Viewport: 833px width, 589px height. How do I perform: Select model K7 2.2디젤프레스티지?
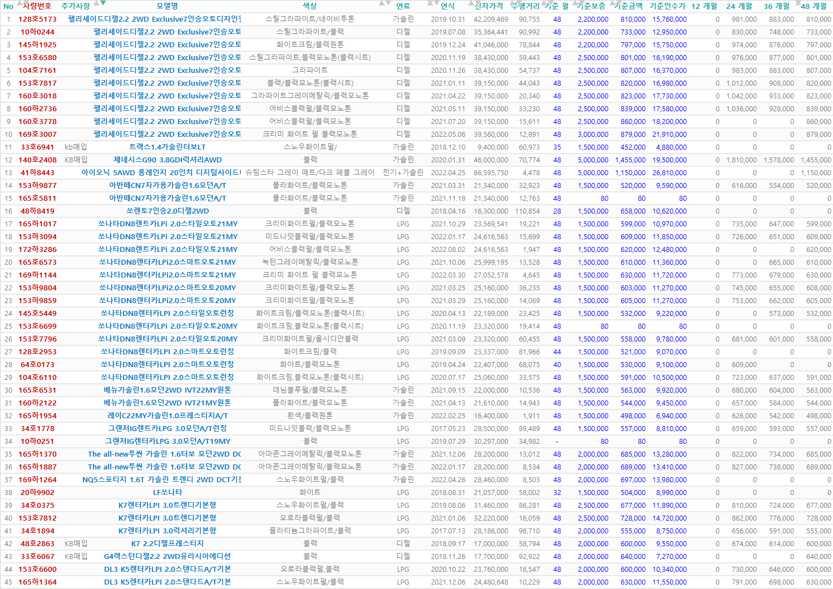pos(167,543)
